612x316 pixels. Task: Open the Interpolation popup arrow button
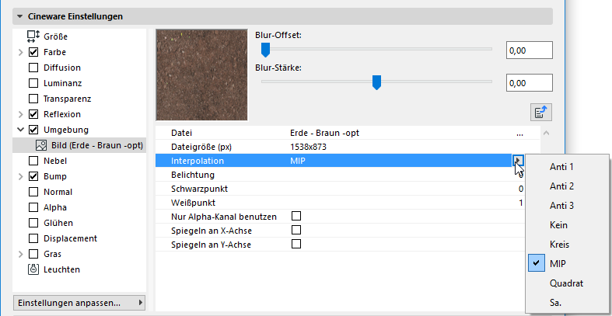coord(518,161)
